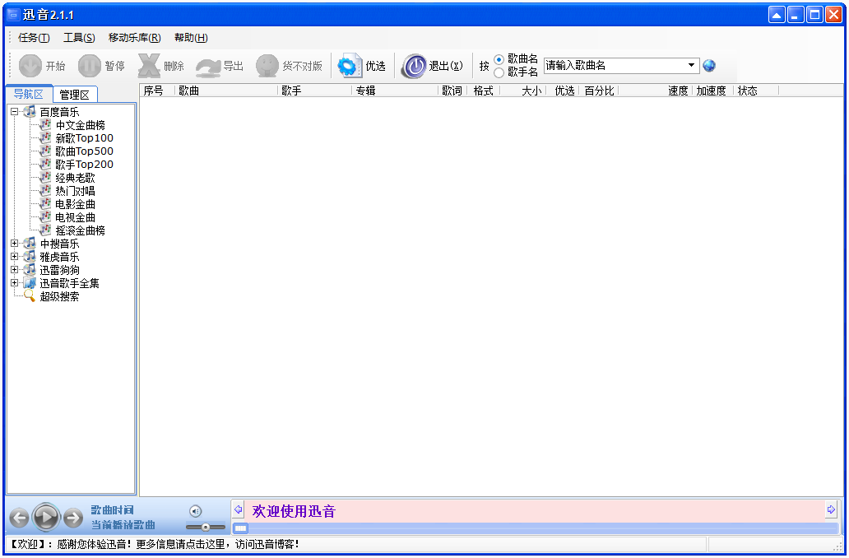
Task: Click the 退出(X) power icon
Action: (414, 66)
